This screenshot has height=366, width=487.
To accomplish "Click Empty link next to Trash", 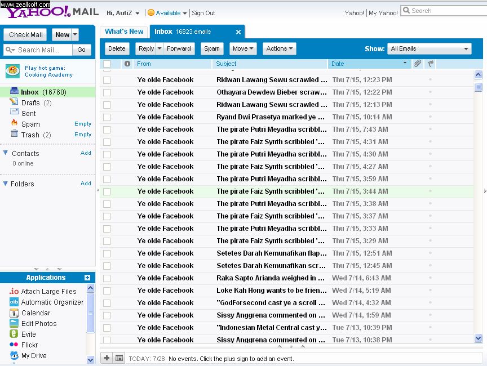I will tap(83, 135).
